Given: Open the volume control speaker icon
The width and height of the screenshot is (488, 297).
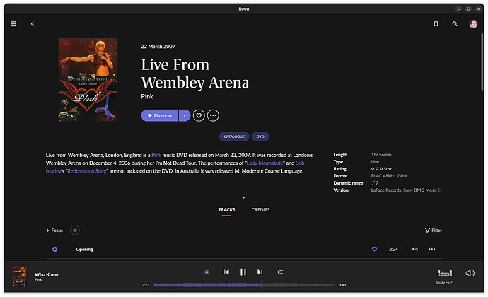Looking at the screenshot, I should pos(470,274).
